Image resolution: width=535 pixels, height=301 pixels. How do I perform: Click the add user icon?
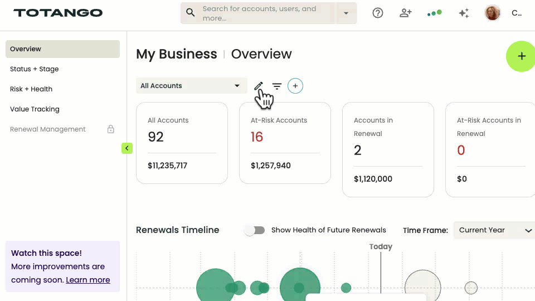[406, 13]
